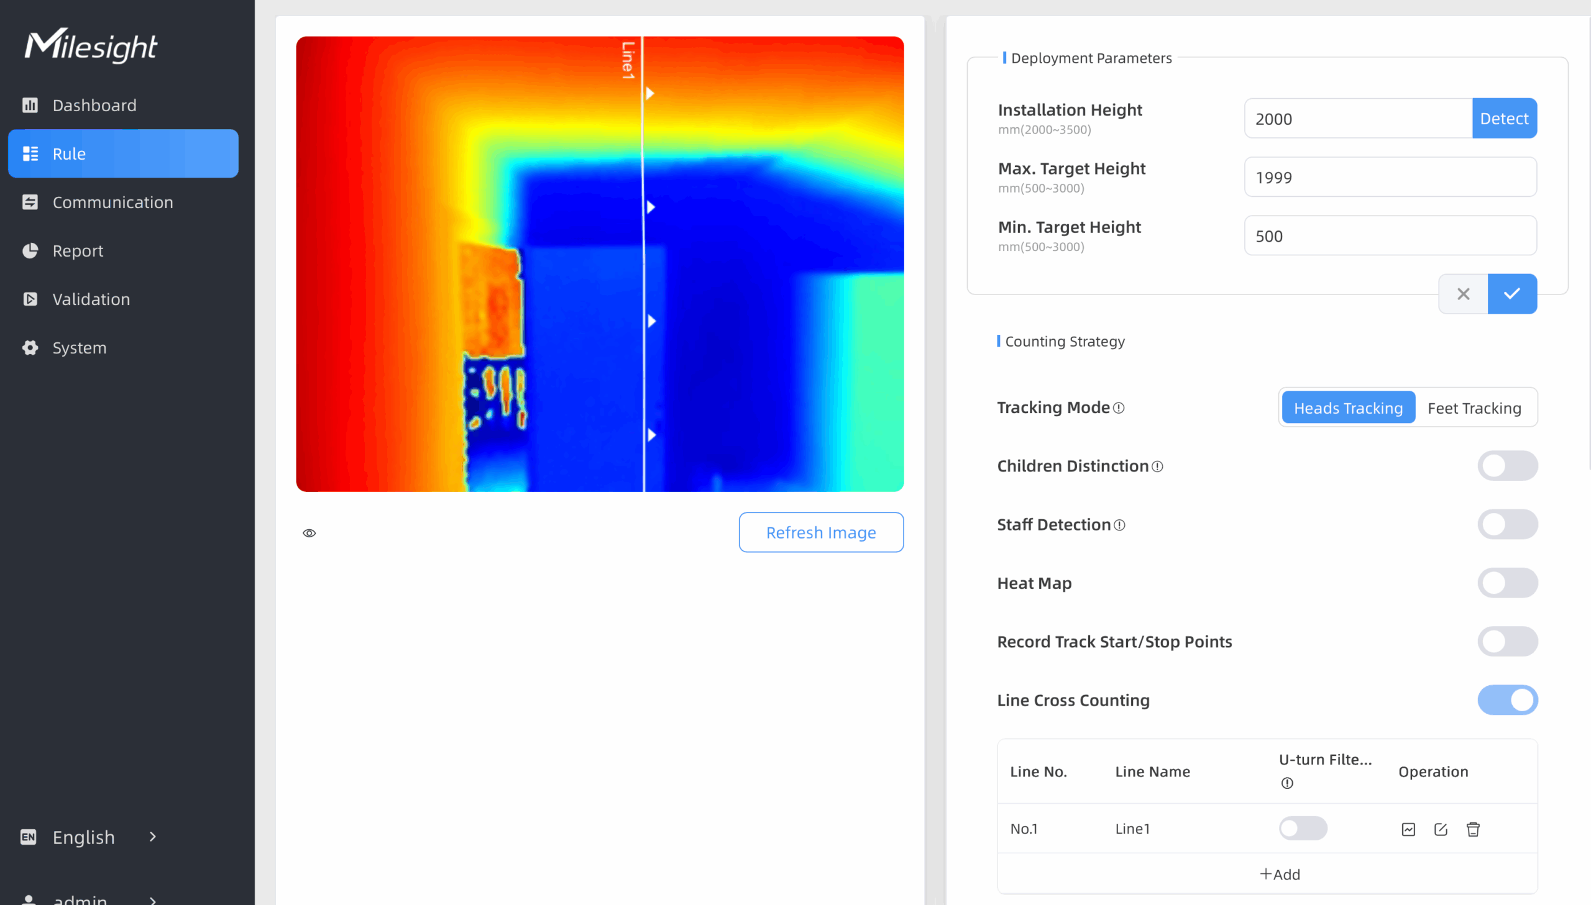Screen dimensions: 1591x905
Task: Toggle U-turn filter for Line1
Action: (x=1303, y=829)
